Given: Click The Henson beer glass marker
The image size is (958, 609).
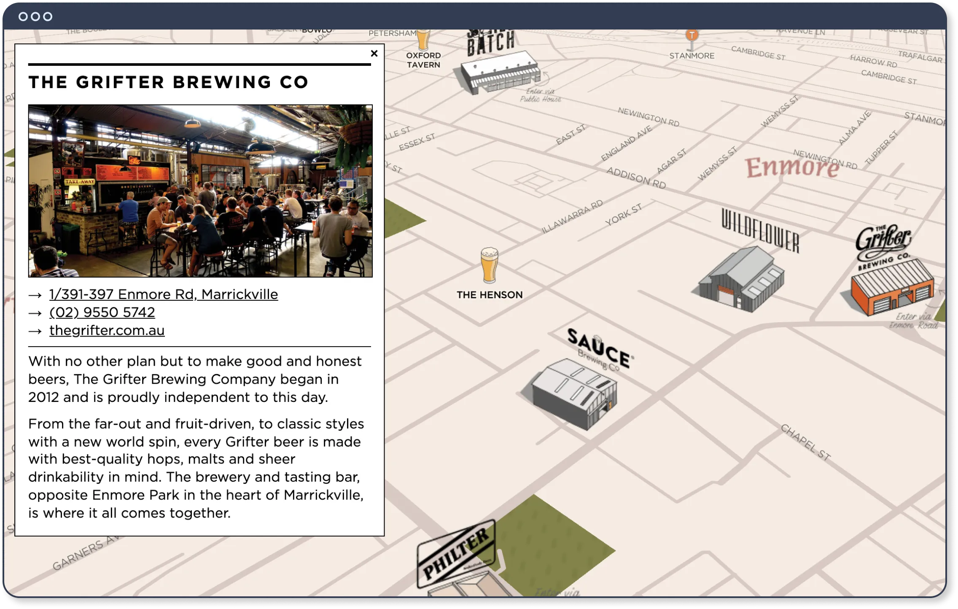Looking at the screenshot, I should 490,266.
